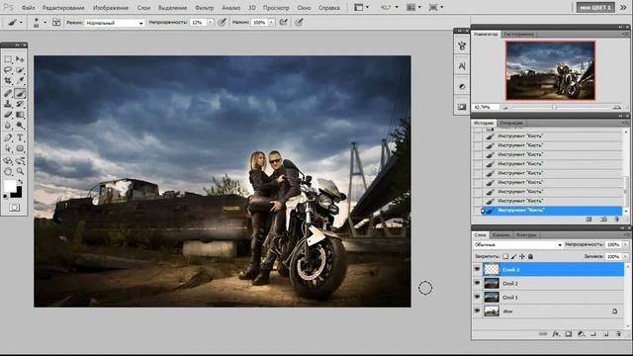Hide layer Слой 2
Viewport: 633px width, 356px height.
(x=477, y=284)
